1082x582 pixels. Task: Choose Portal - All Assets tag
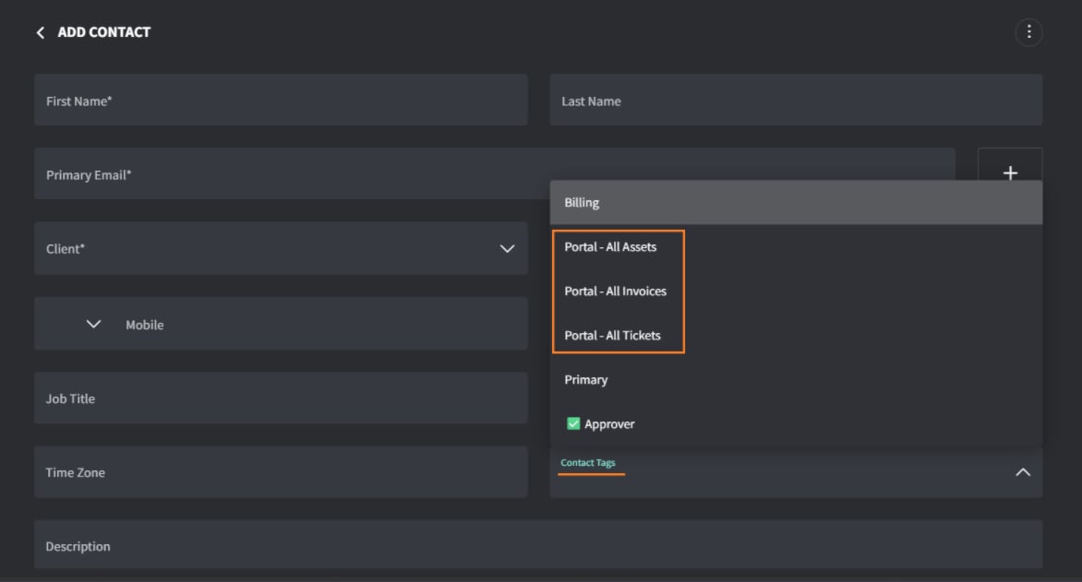(x=796, y=247)
